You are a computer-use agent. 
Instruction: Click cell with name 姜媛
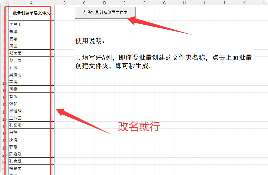pos(31,39)
